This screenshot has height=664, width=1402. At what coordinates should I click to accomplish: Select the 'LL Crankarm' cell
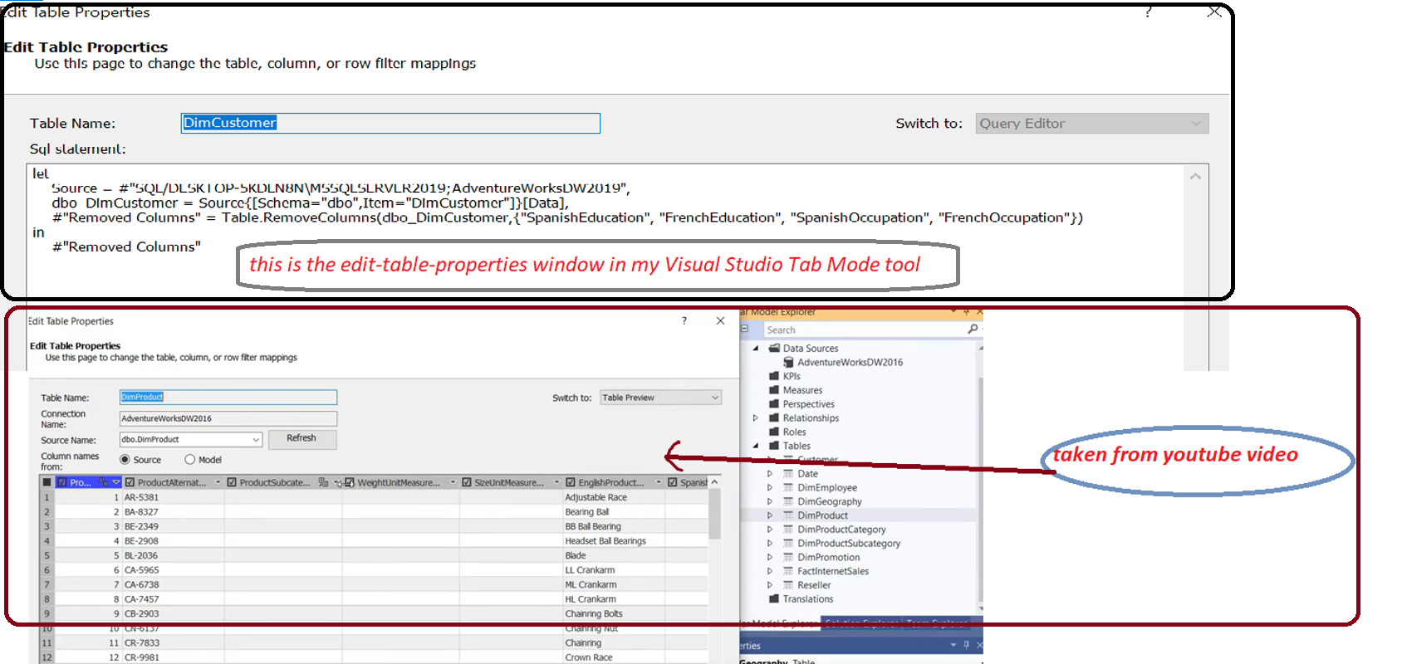click(x=615, y=570)
